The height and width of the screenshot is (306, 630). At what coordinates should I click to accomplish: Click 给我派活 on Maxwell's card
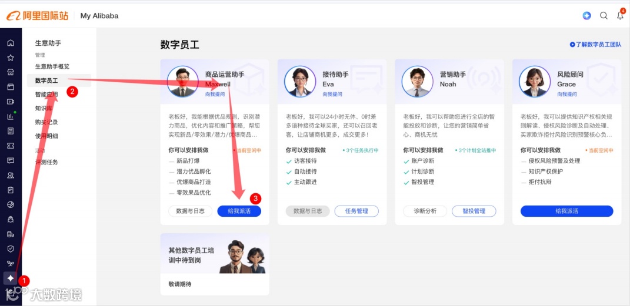coord(239,211)
